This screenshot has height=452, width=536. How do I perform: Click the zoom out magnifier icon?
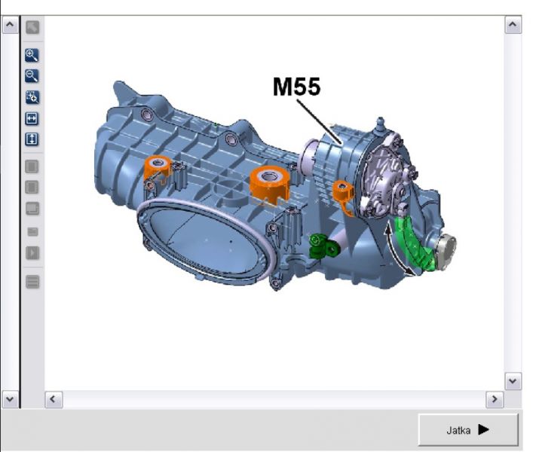coord(32,75)
